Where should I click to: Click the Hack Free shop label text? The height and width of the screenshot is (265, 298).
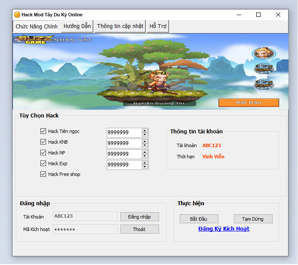point(64,174)
